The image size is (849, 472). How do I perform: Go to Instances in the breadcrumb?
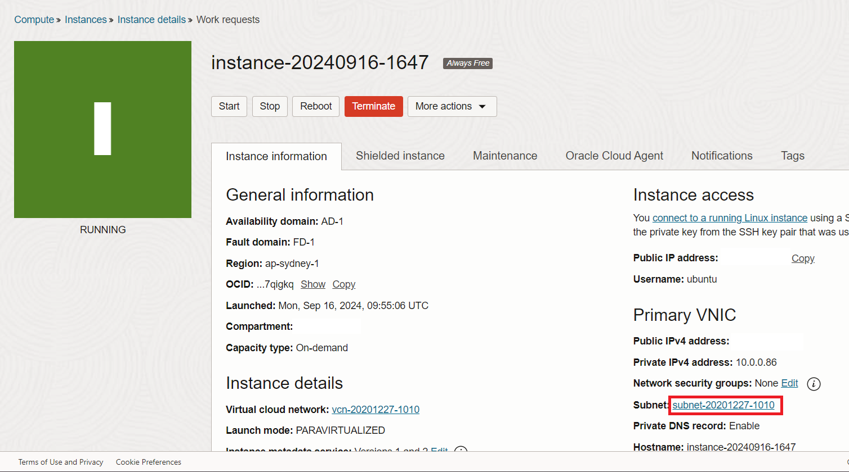click(86, 20)
